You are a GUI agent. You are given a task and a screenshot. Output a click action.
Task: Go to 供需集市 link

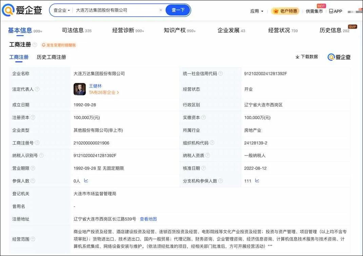(x=314, y=11)
